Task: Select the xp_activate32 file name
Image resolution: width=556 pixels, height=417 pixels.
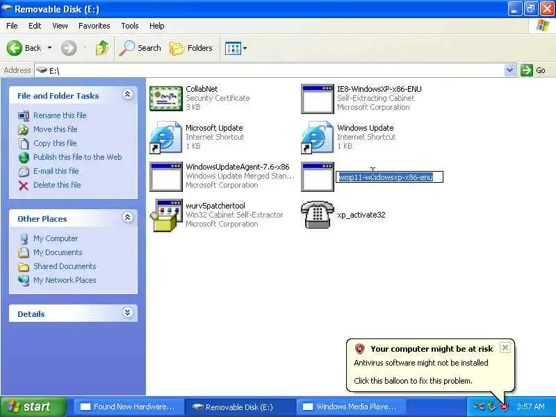Action: tap(361, 215)
